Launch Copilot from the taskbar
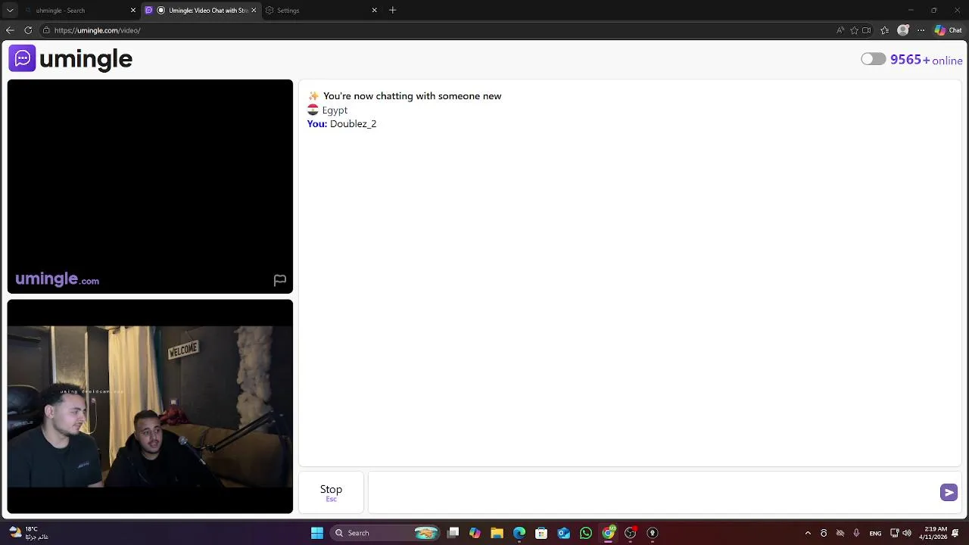 [475, 533]
